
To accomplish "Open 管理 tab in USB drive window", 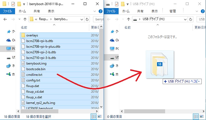I will point(173,11).
